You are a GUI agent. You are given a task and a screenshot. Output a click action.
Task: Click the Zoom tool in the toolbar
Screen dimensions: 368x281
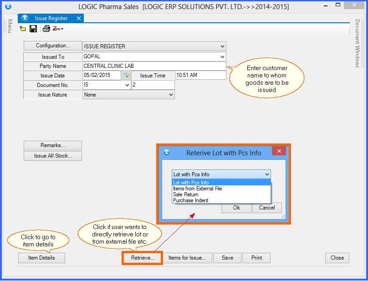[x=57, y=28]
